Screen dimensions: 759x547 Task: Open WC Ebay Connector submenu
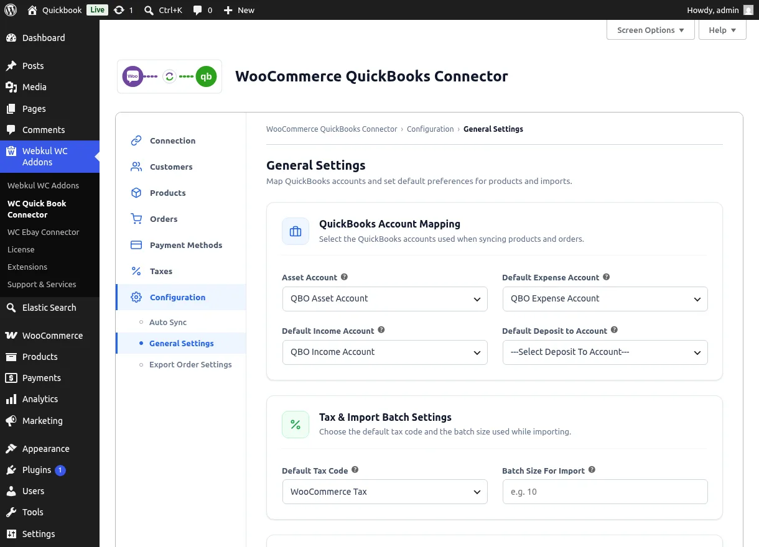(44, 232)
